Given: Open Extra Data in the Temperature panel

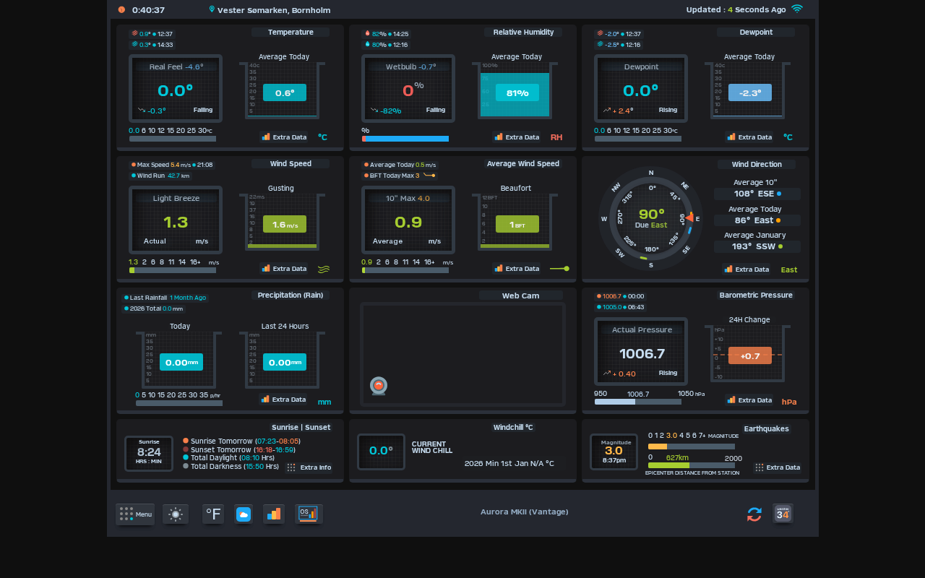Looking at the screenshot, I should (284, 137).
